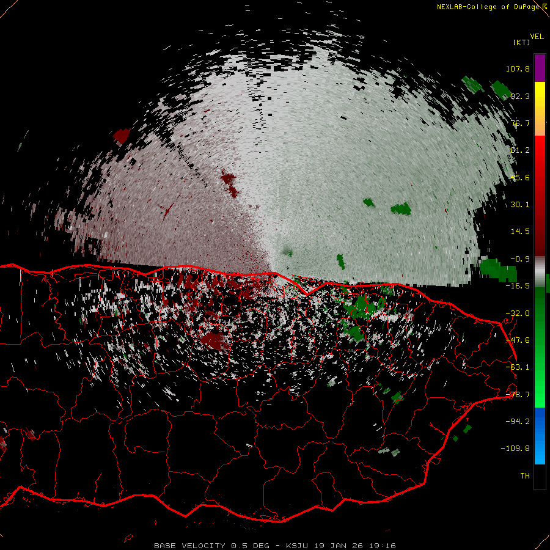Select the -94.2 velocity scale label
The height and width of the screenshot is (550, 550).
[518, 422]
